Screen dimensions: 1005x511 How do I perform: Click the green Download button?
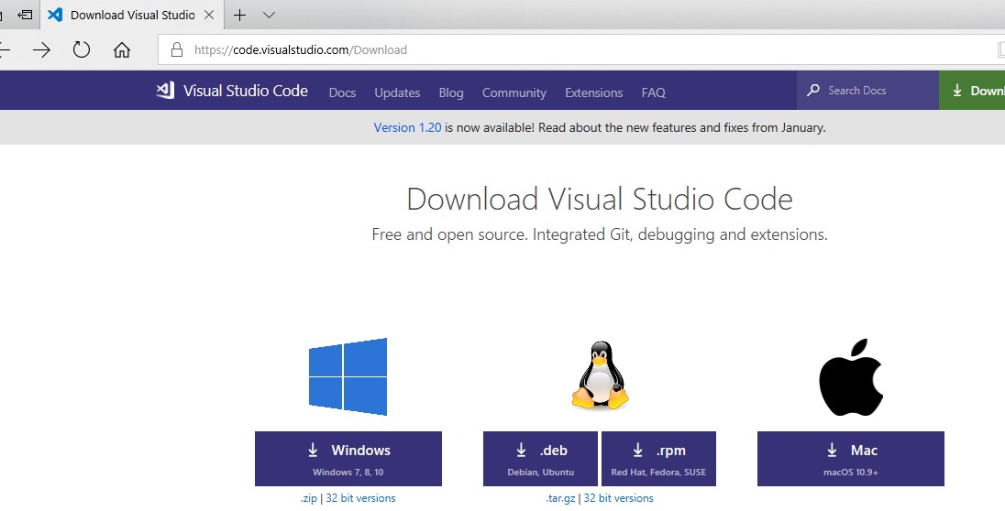point(972,91)
